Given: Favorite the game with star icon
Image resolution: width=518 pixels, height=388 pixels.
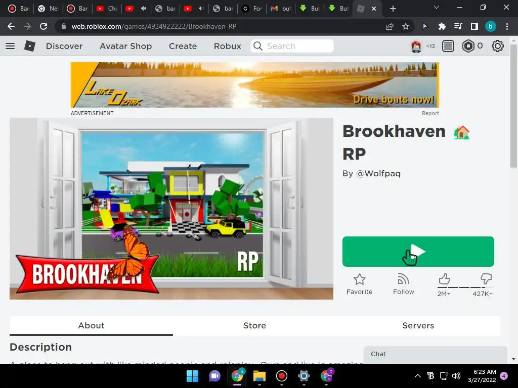Looking at the screenshot, I should [360, 284].
